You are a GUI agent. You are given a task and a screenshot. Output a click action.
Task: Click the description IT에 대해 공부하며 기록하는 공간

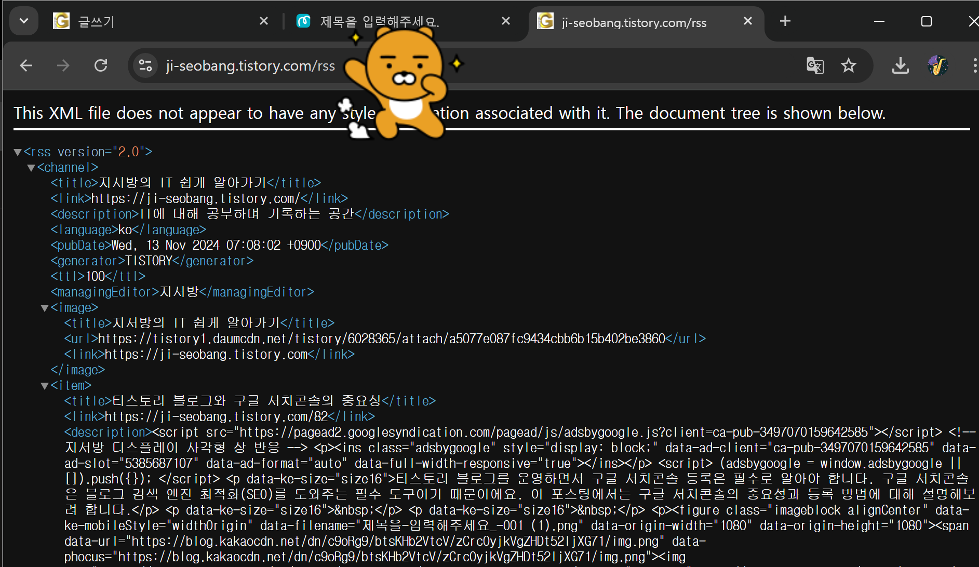[x=247, y=214]
